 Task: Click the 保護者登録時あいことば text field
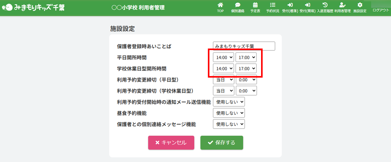pyautogui.click(x=244, y=46)
